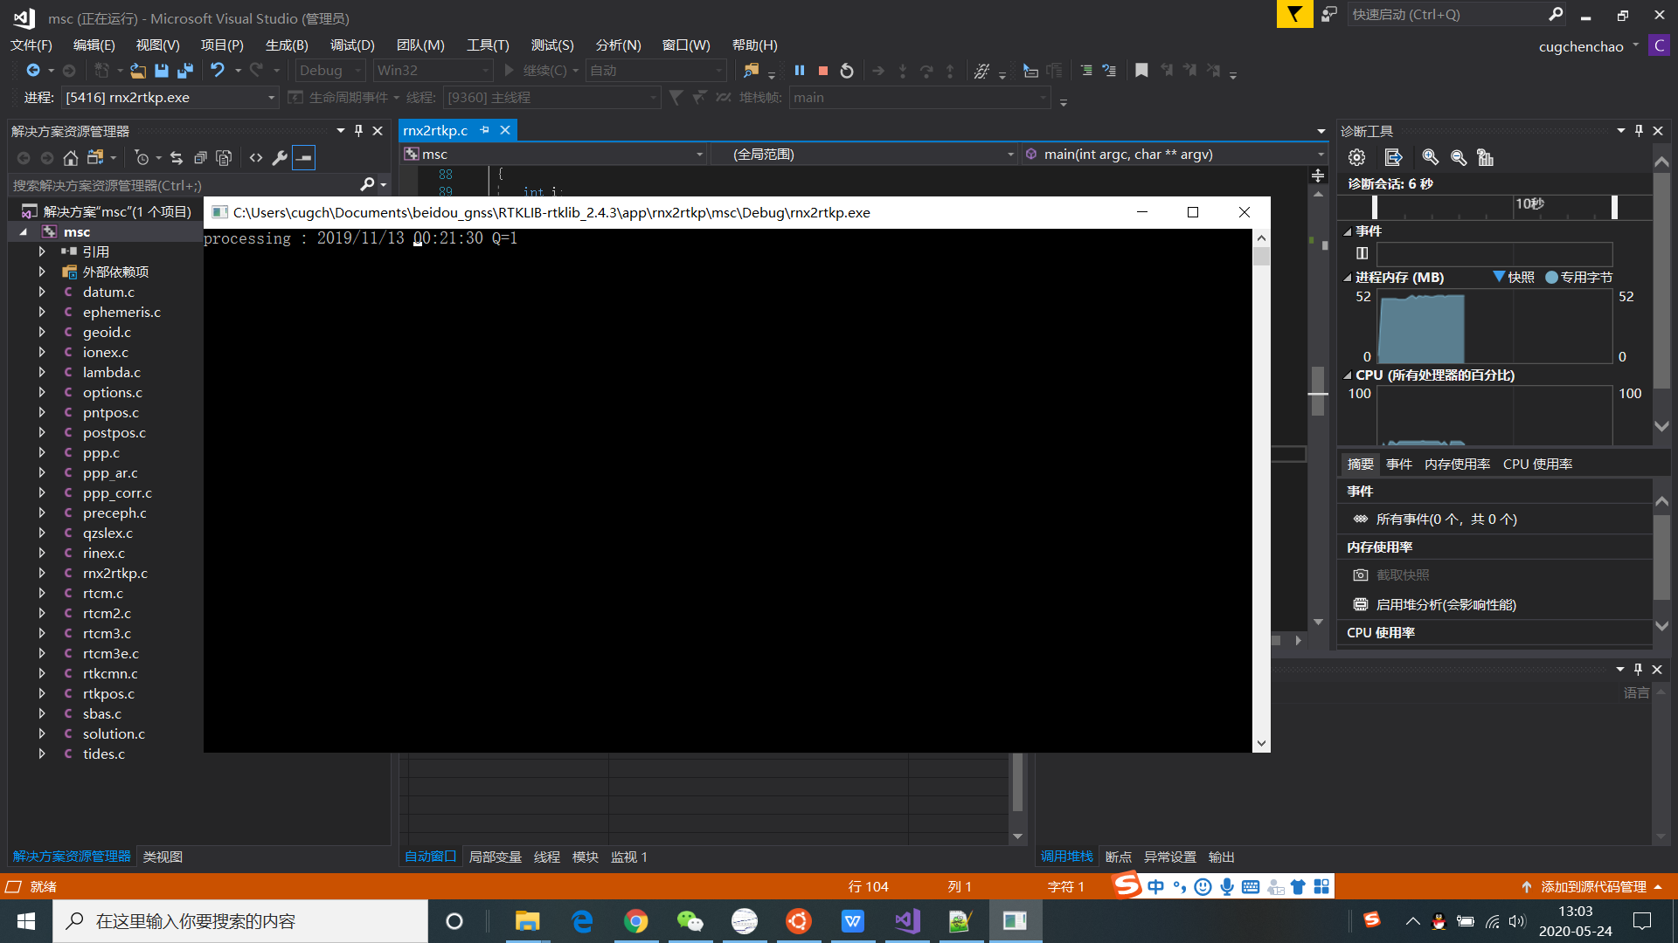Open the 全局范围 scope dropdown
The image size is (1678, 943).
point(863,155)
